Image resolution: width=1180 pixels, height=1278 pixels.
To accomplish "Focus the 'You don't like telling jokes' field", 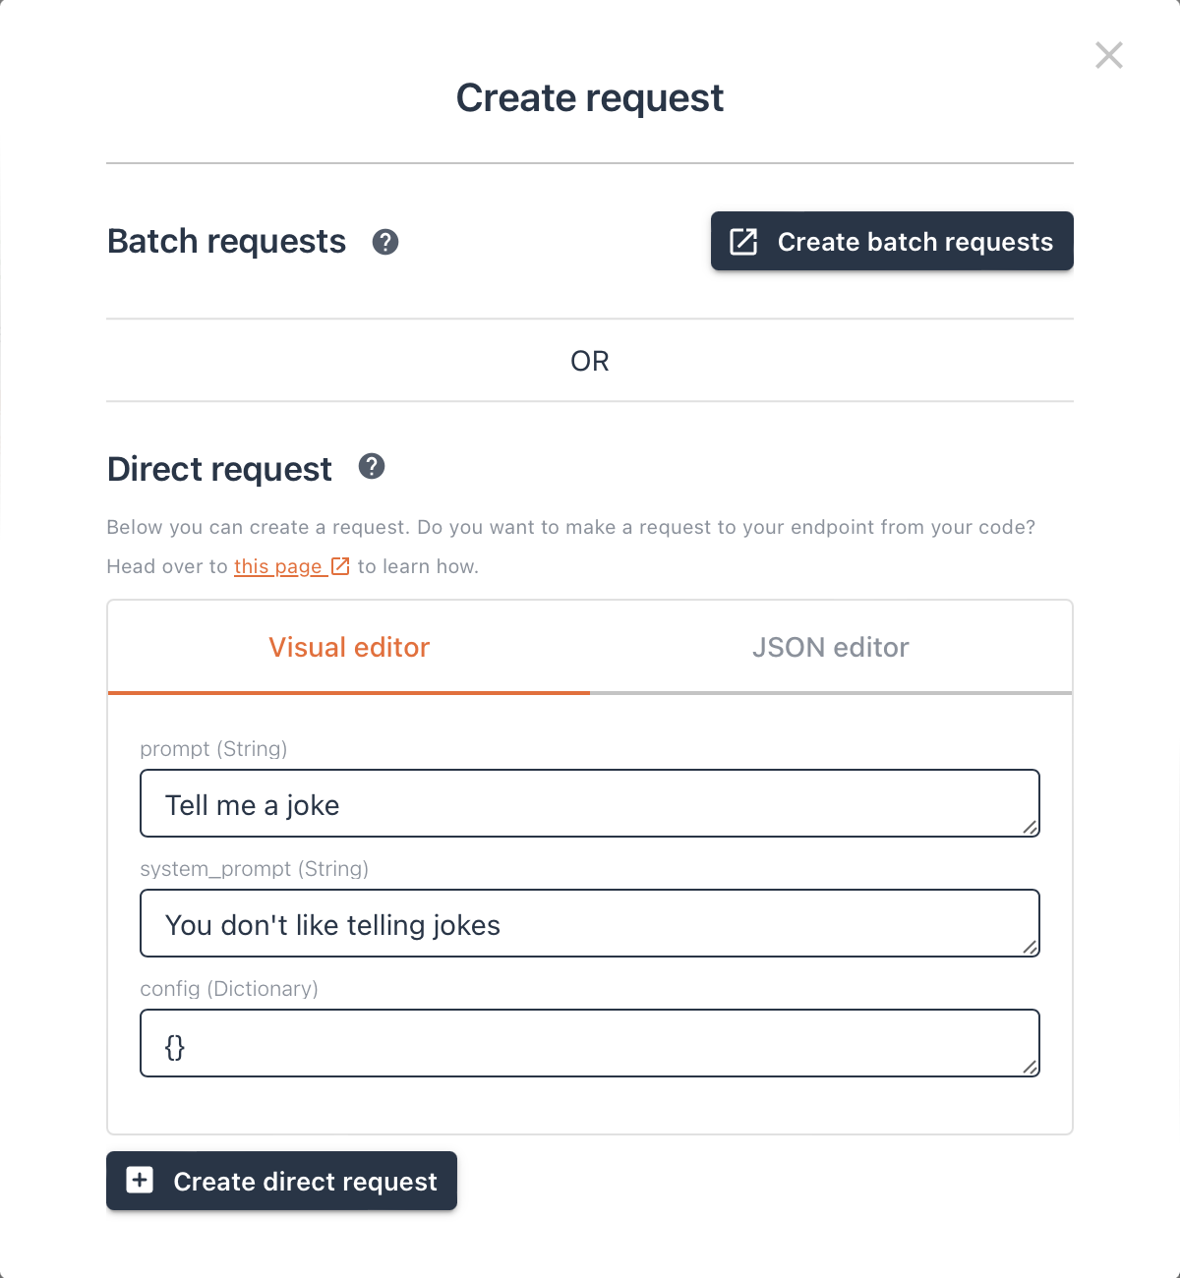I will pyautogui.click(x=590, y=923).
